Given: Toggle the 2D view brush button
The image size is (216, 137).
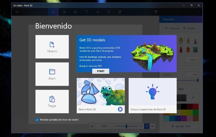Looking at the screenshot, I should [147, 126].
